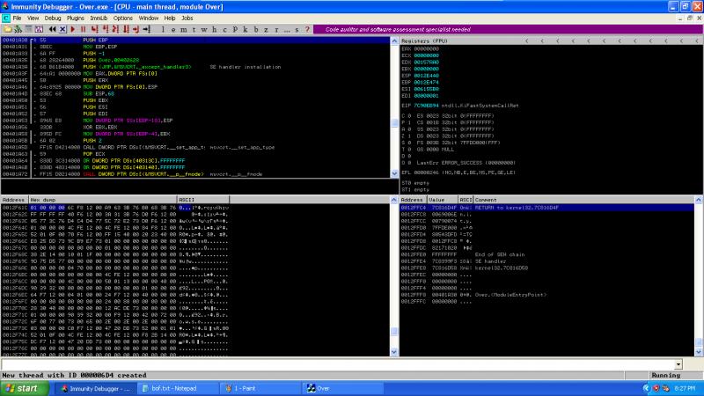Show Threads window via t icon
This screenshot has width=704, height=396.
[x=194, y=29]
